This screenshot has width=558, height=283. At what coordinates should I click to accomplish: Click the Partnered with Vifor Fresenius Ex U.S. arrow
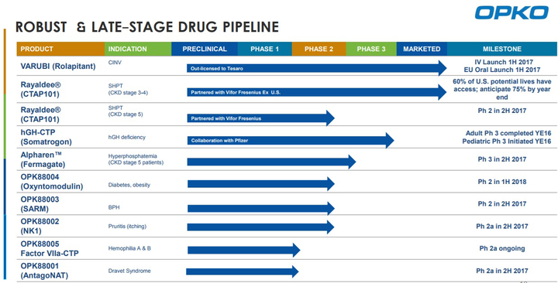(x=317, y=92)
